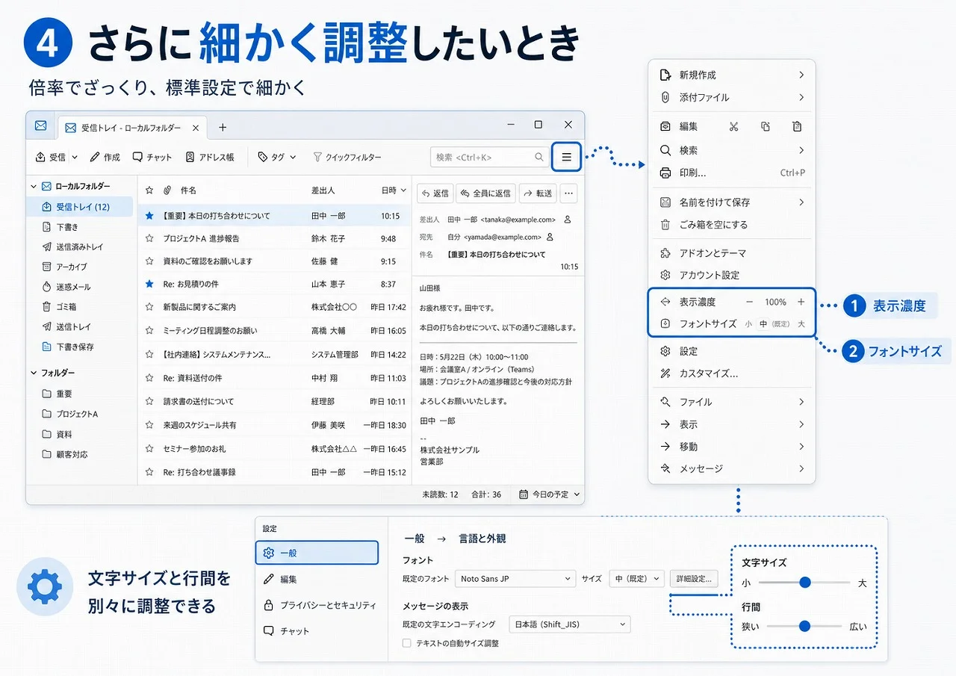
Task: Open the プロジェクトA folder
Action: click(x=80, y=414)
